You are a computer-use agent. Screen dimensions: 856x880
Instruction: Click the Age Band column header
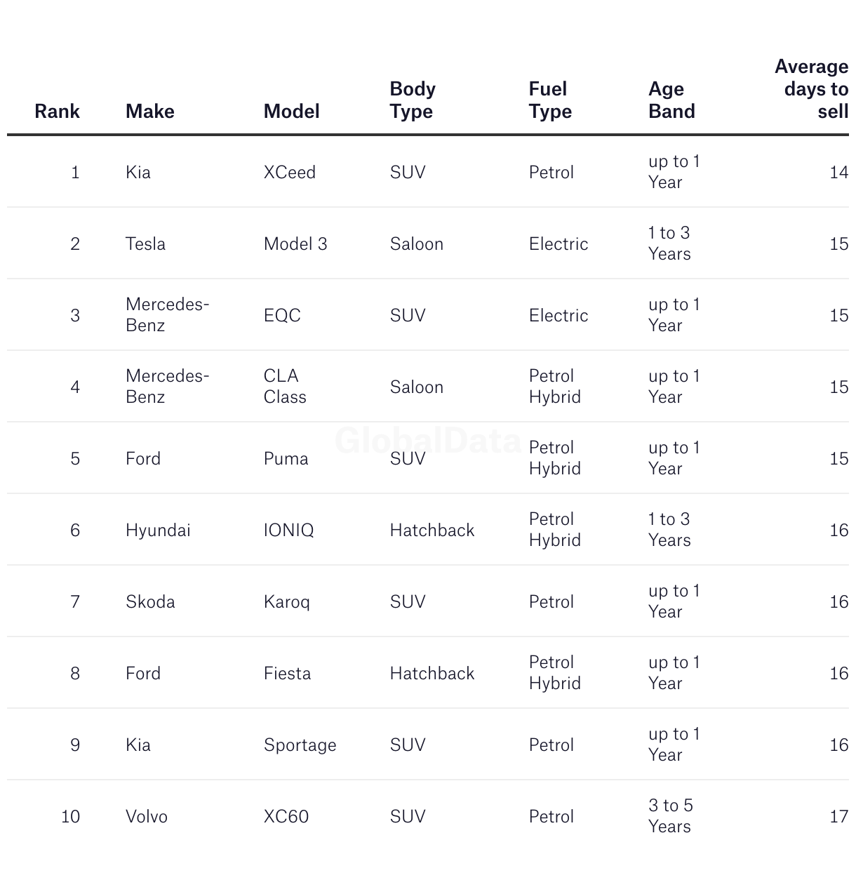(671, 100)
